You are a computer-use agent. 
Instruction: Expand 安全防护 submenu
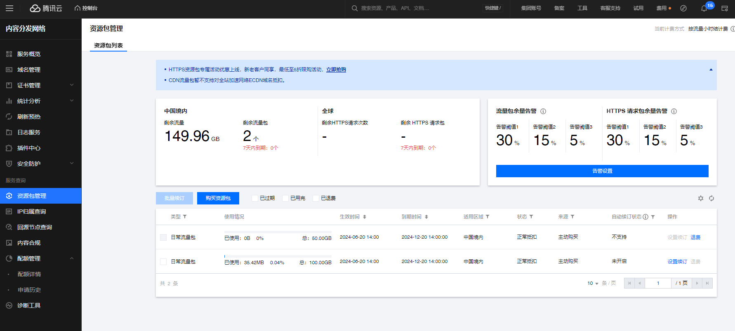coord(72,163)
